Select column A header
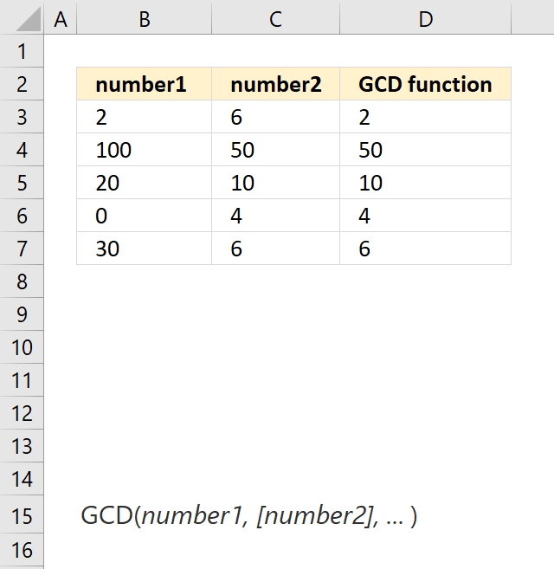The image size is (554, 569). [x=61, y=17]
